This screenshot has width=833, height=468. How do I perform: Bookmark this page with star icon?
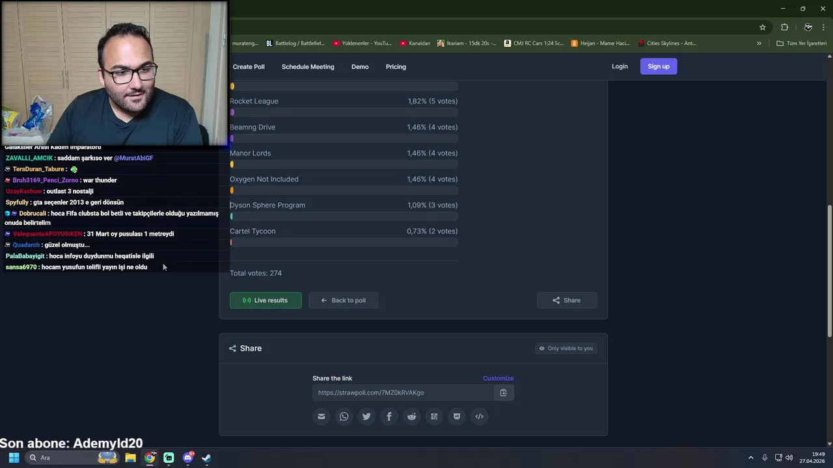763,27
